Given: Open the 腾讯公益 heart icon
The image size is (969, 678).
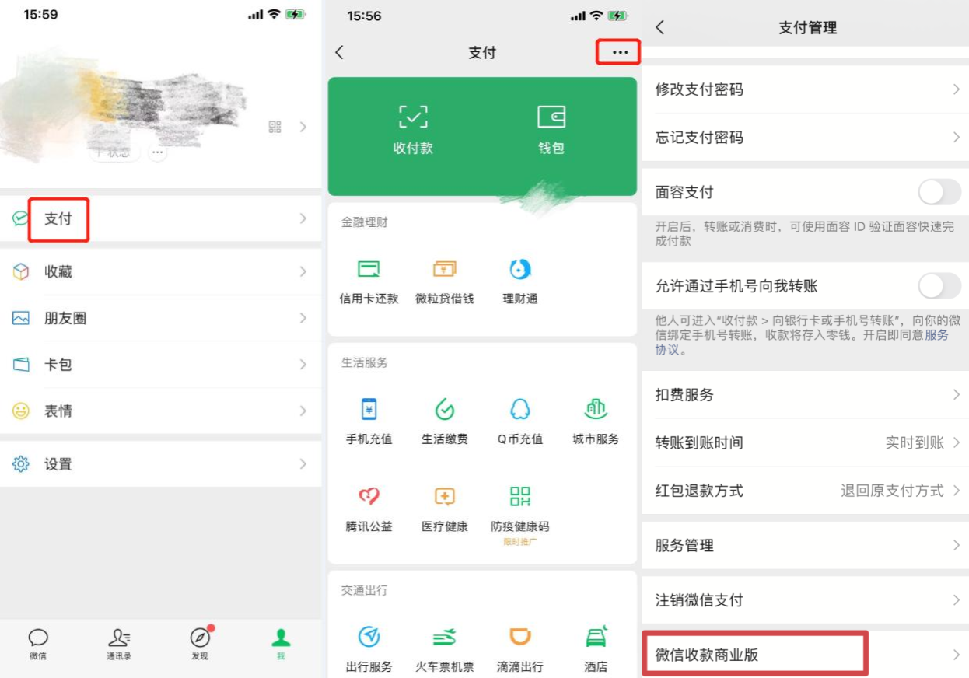Looking at the screenshot, I should pos(369,497).
